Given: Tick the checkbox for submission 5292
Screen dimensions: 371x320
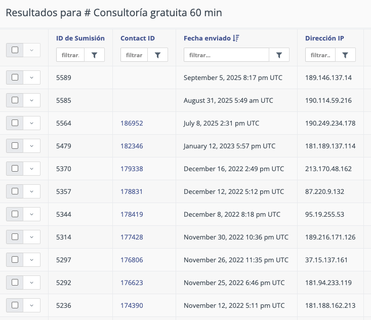Looking at the screenshot, I should click(x=15, y=283).
